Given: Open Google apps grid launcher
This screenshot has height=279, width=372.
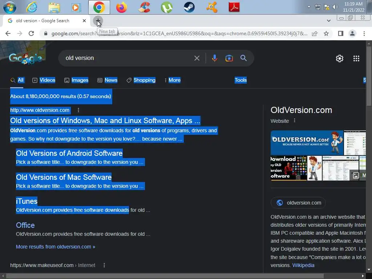Looking at the screenshot, I should [x=356, y=58].
